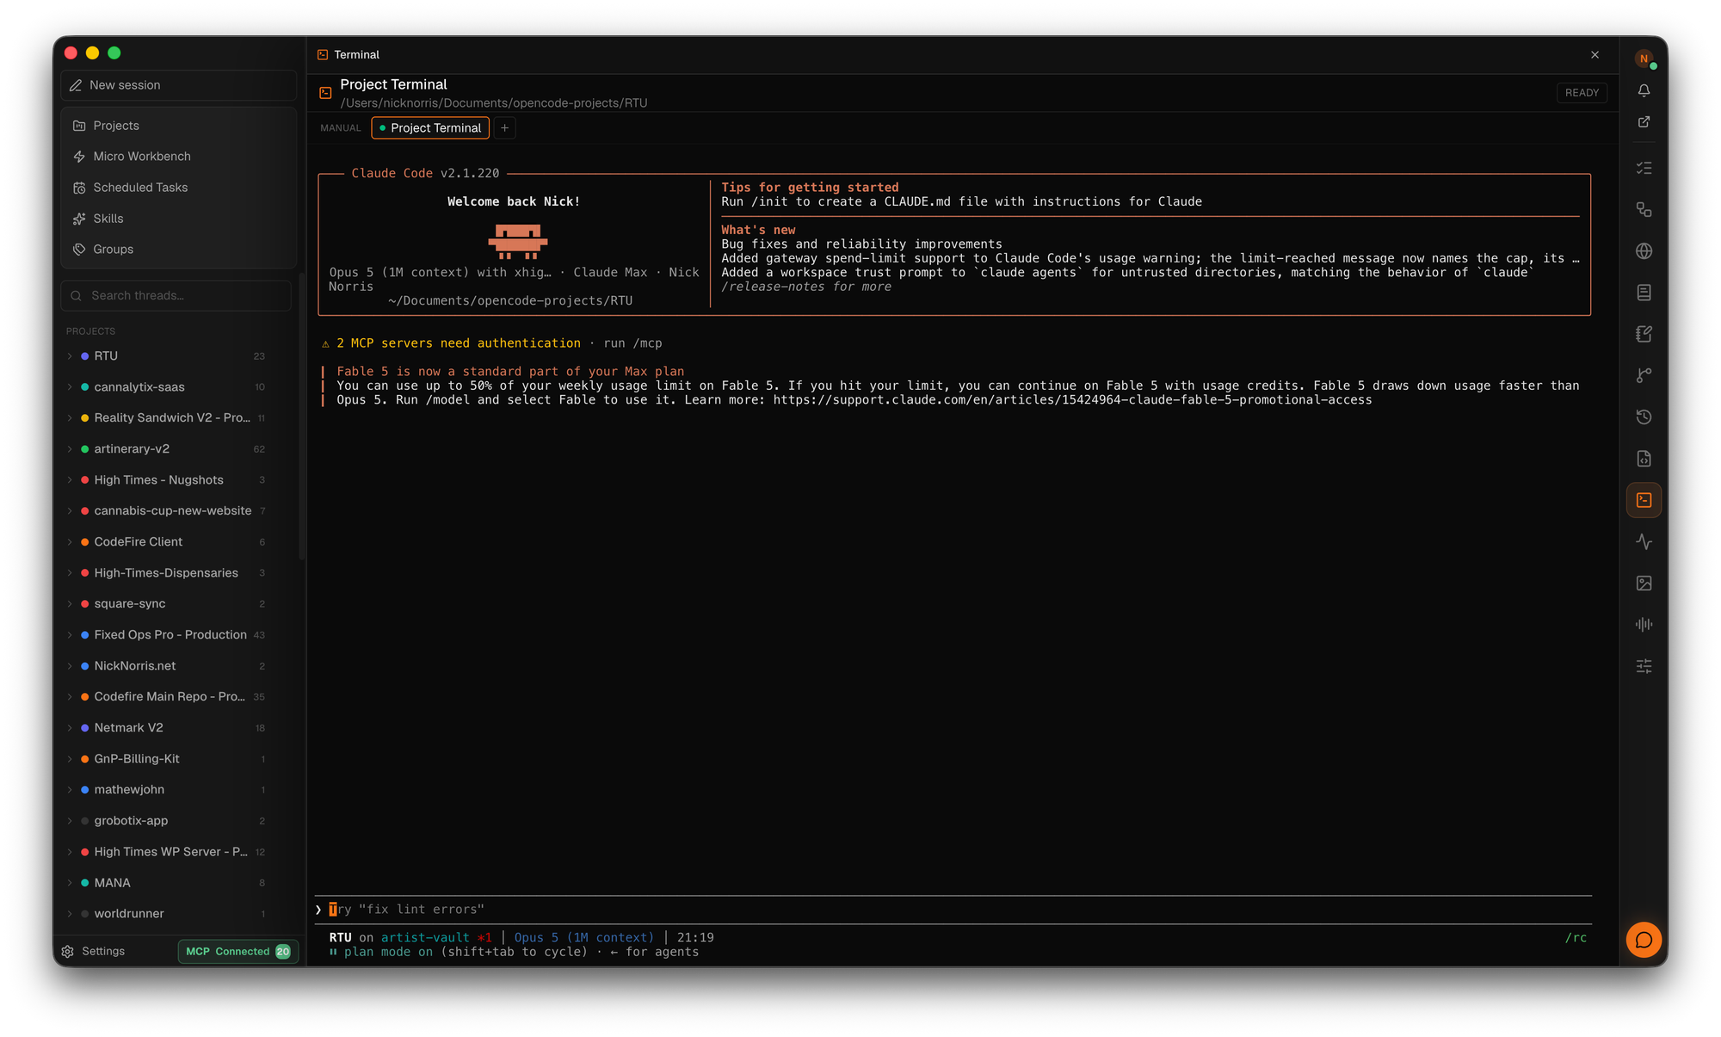Expand the NickNorris.net project

pos(70,665)
